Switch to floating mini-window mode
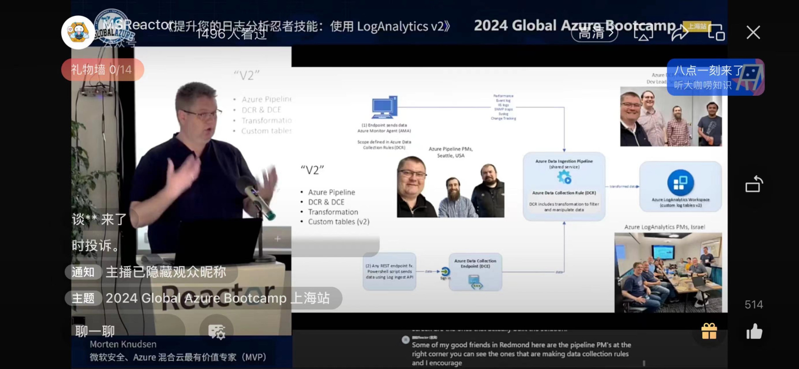The width and height of the screenshot is (799, 369). coord(716,33)
